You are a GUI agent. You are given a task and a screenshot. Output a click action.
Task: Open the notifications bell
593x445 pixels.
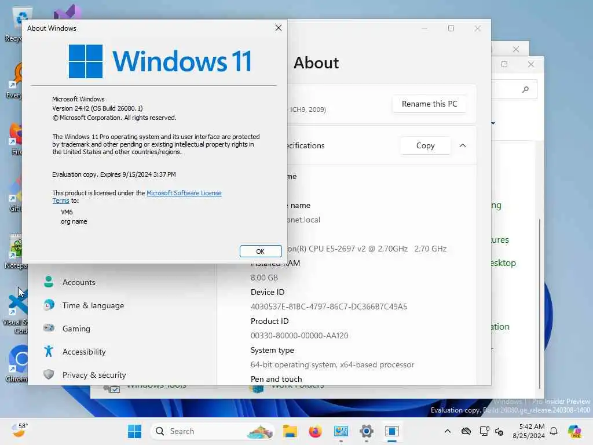[554, 431]
